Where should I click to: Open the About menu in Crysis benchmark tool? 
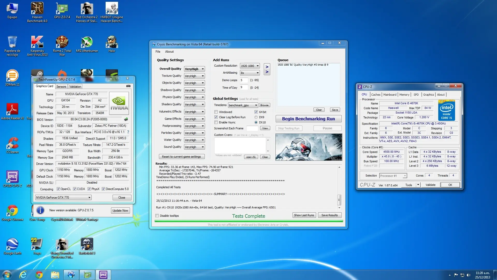tap(170, 52)
